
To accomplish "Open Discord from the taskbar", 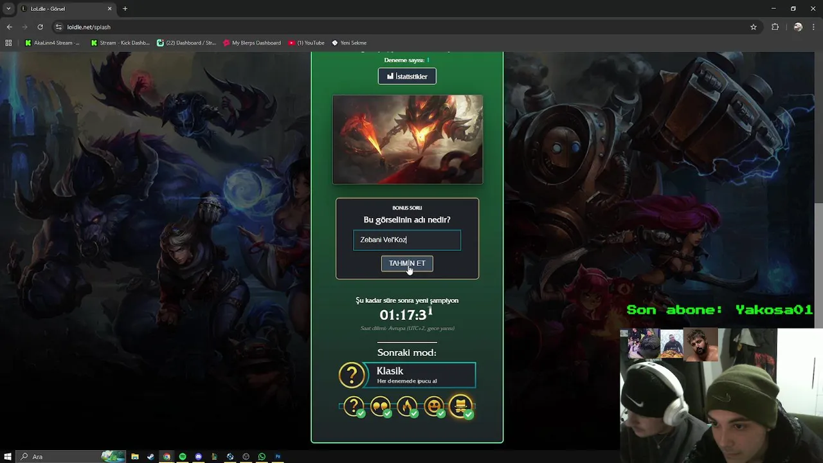I will click(198, 457).
